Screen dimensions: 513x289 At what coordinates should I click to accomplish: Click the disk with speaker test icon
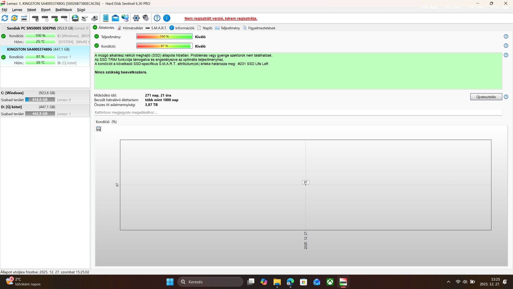tap(35, 18)
